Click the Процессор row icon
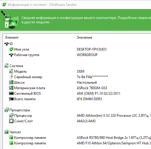The width and height of the screenshot is (151, 149). (x=11, y=115)
